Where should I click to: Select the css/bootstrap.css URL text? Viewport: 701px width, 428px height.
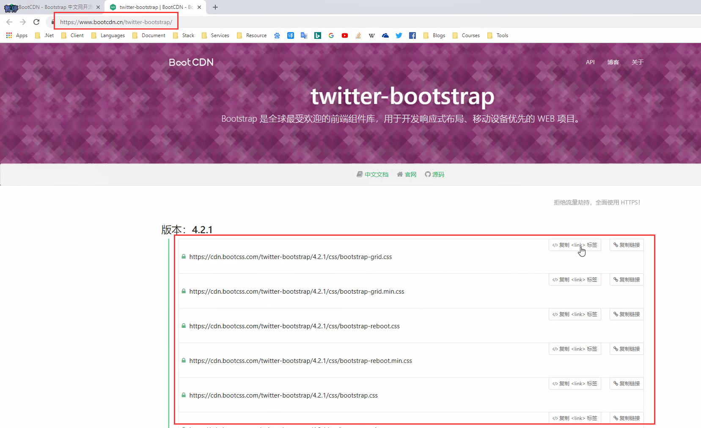click(x=283, y=395)
